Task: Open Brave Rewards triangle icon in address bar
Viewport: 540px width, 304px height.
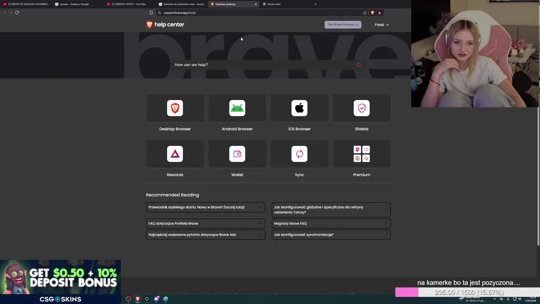Action: click(x=379, y=13)
